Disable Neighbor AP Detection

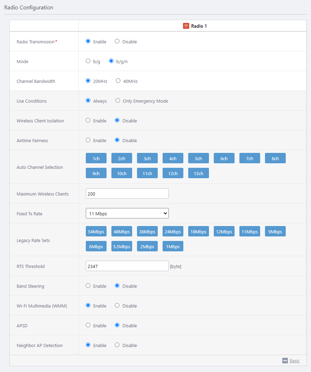pyautogui.click(x=117, y=345)
